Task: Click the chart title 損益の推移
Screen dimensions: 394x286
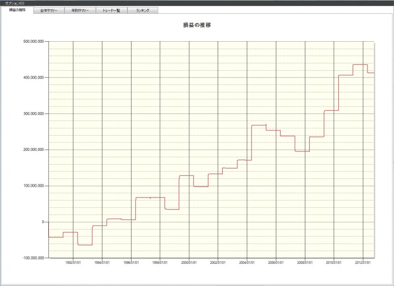Action: [x=197, y=25]
